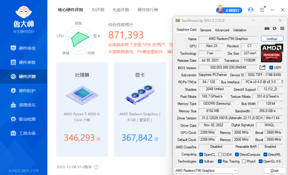The width and height of the screenshot is (288, 175).
Task: Click the help question mark beside V1.0版本
Action: point(96,167)
